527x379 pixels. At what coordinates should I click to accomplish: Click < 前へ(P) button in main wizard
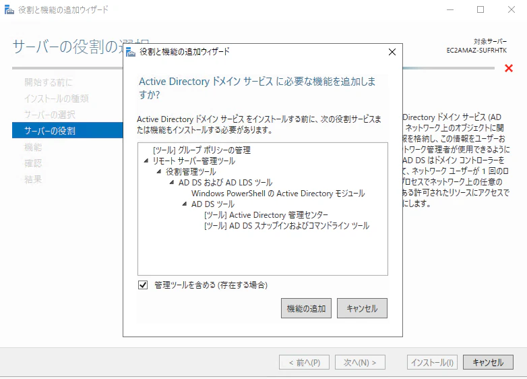point(304,363)
